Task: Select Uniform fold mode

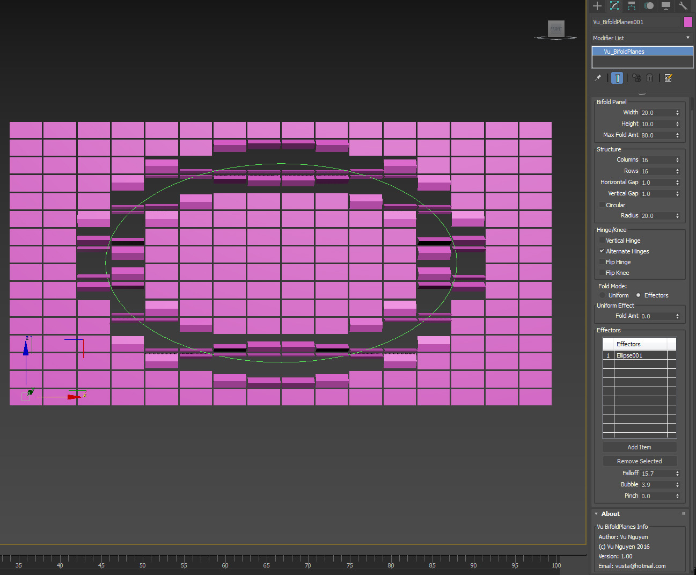Action: (x=602, y=295)
